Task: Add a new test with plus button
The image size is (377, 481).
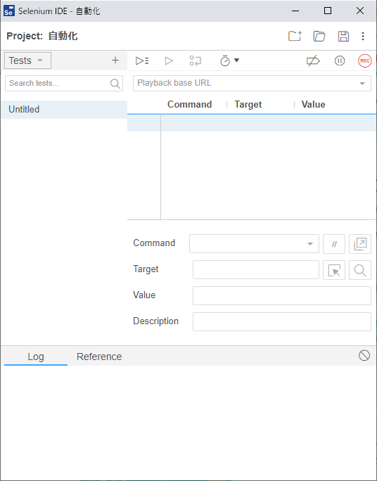Action: click(x=115, y=60)
